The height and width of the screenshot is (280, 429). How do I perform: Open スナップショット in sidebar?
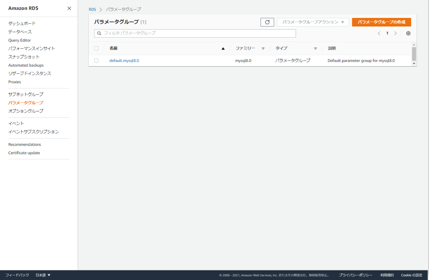[x=24, y=57]
